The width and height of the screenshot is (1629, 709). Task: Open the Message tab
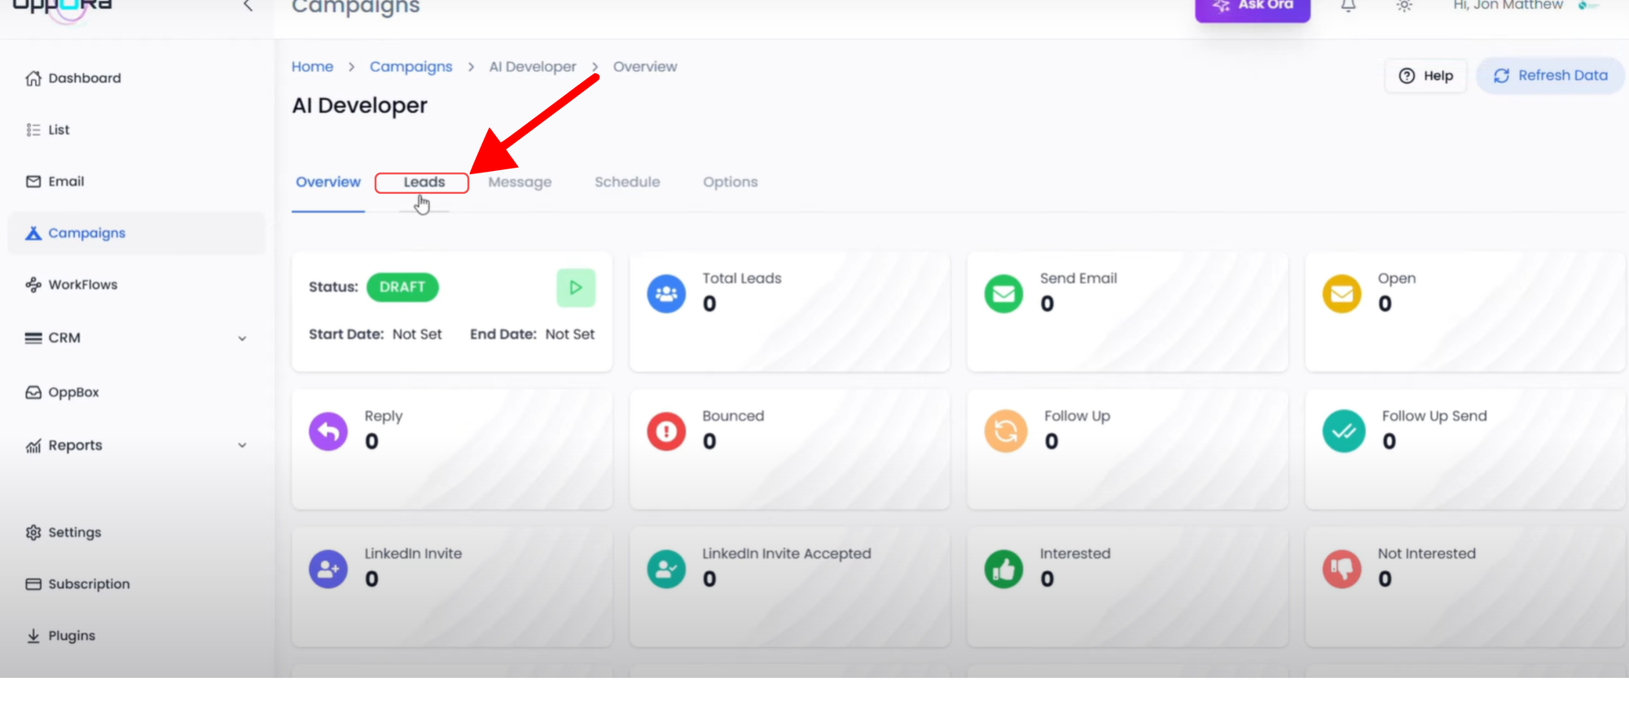click(520, 182)
